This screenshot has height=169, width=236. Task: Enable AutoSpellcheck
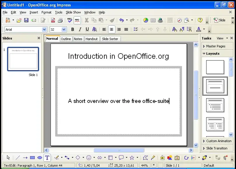(77, 20)
